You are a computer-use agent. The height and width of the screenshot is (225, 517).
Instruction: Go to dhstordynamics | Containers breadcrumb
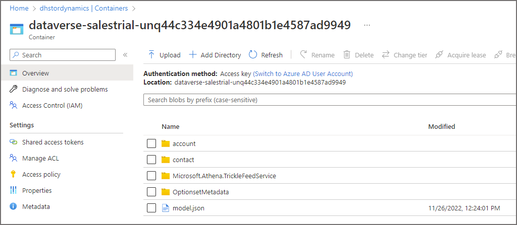(84, 8)
